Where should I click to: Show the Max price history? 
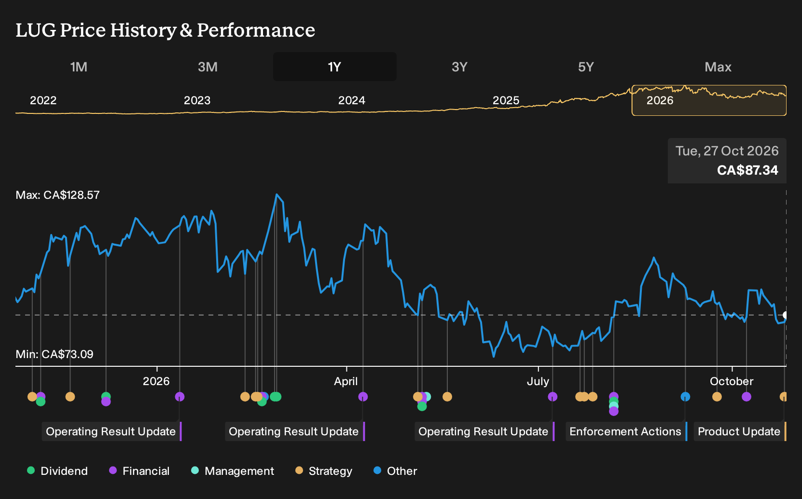point(718,67)
